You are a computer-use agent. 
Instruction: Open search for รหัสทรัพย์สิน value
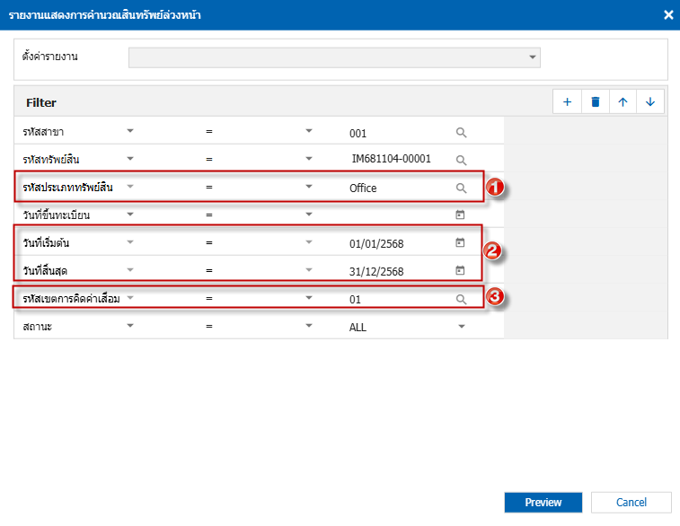click(461, 161)
